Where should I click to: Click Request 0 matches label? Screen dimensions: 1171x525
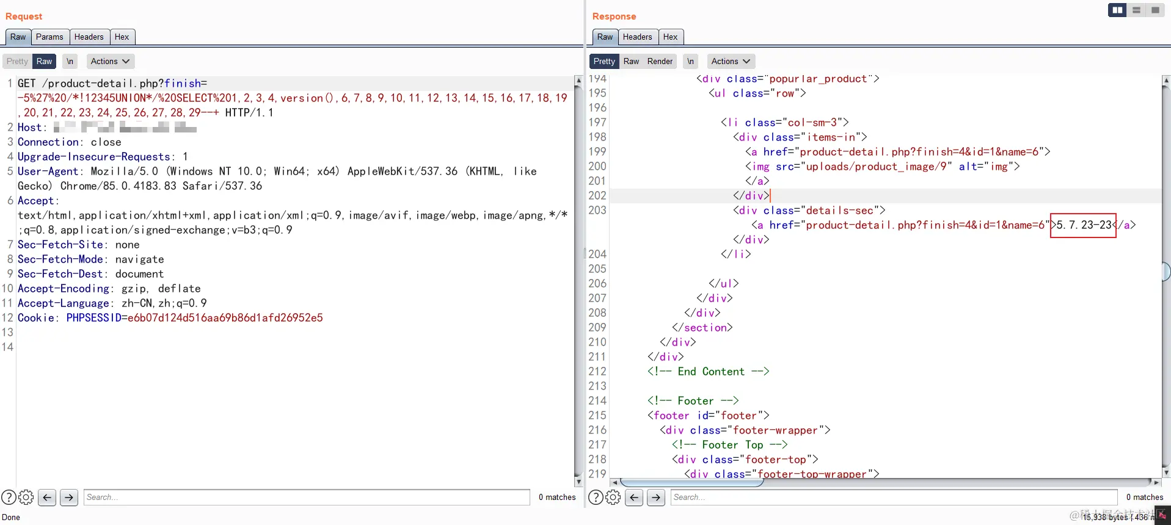click(557, 498)
